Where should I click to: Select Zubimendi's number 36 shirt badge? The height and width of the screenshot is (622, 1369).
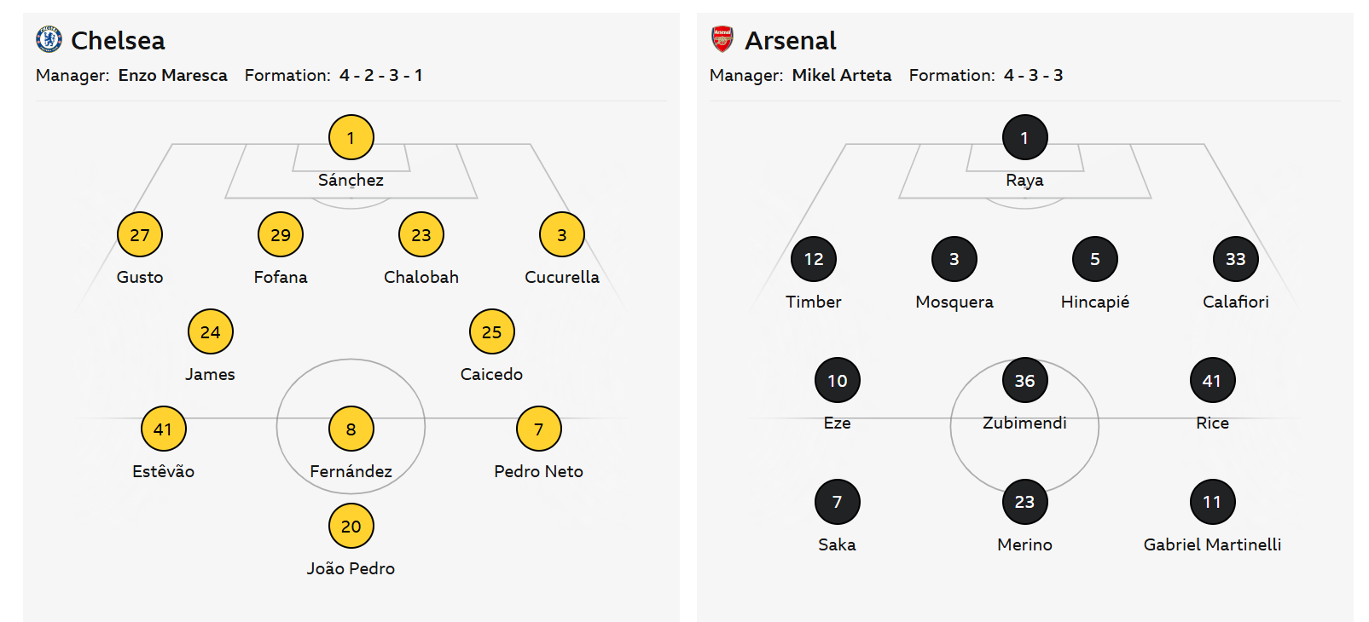click(x=1024, y=380)
